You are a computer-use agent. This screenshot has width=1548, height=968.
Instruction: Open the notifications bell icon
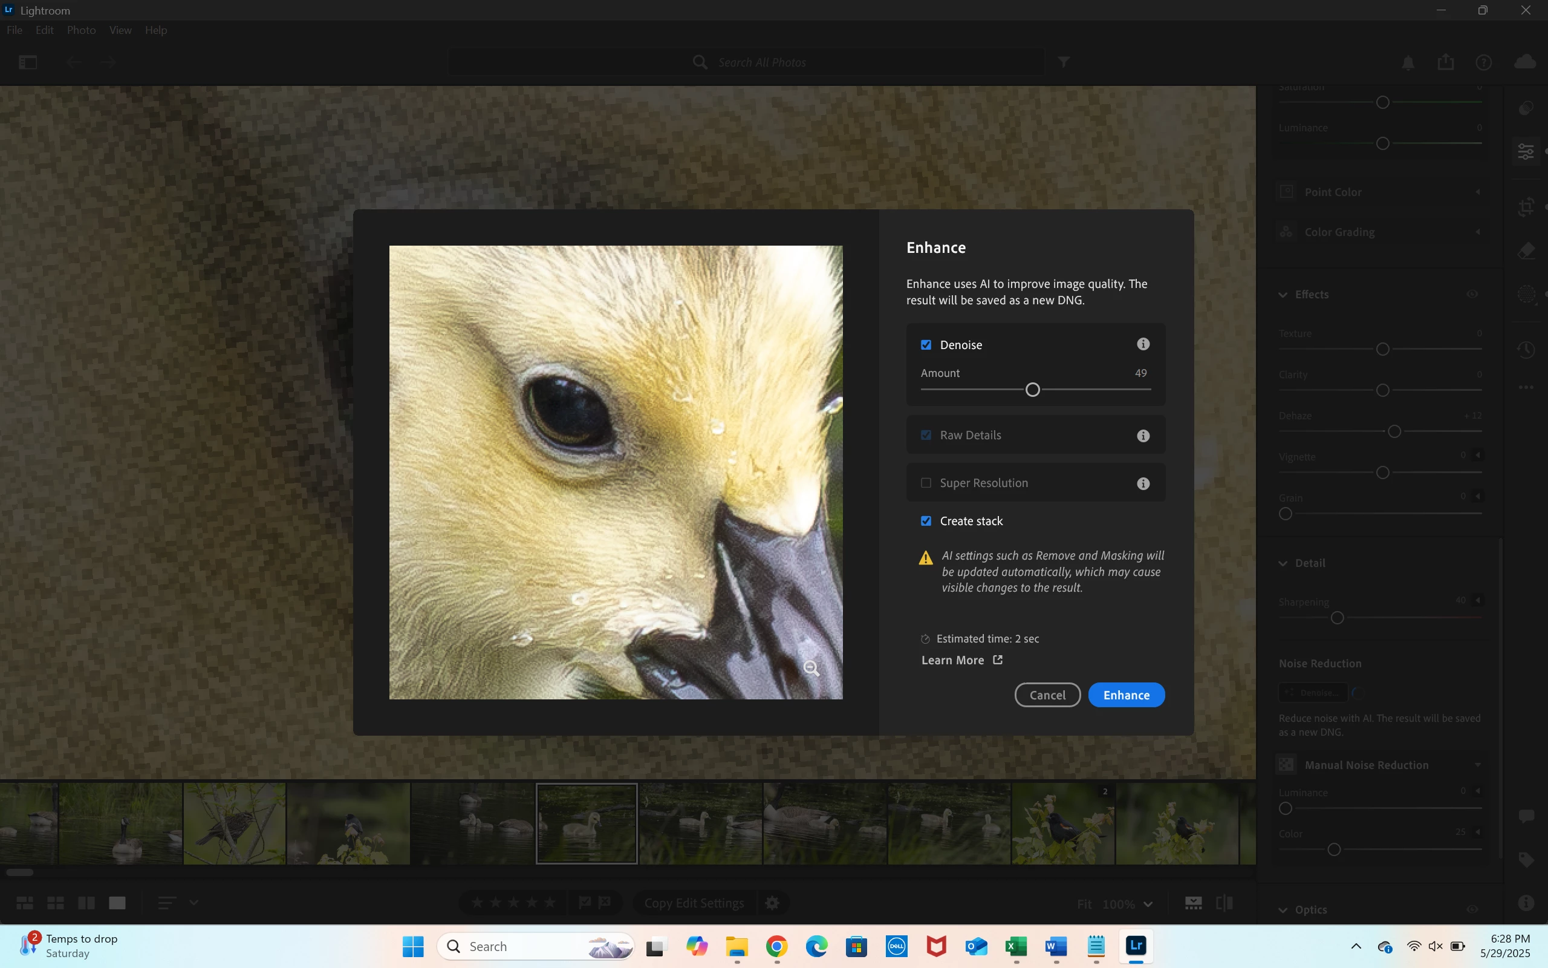click(1408, 63)
